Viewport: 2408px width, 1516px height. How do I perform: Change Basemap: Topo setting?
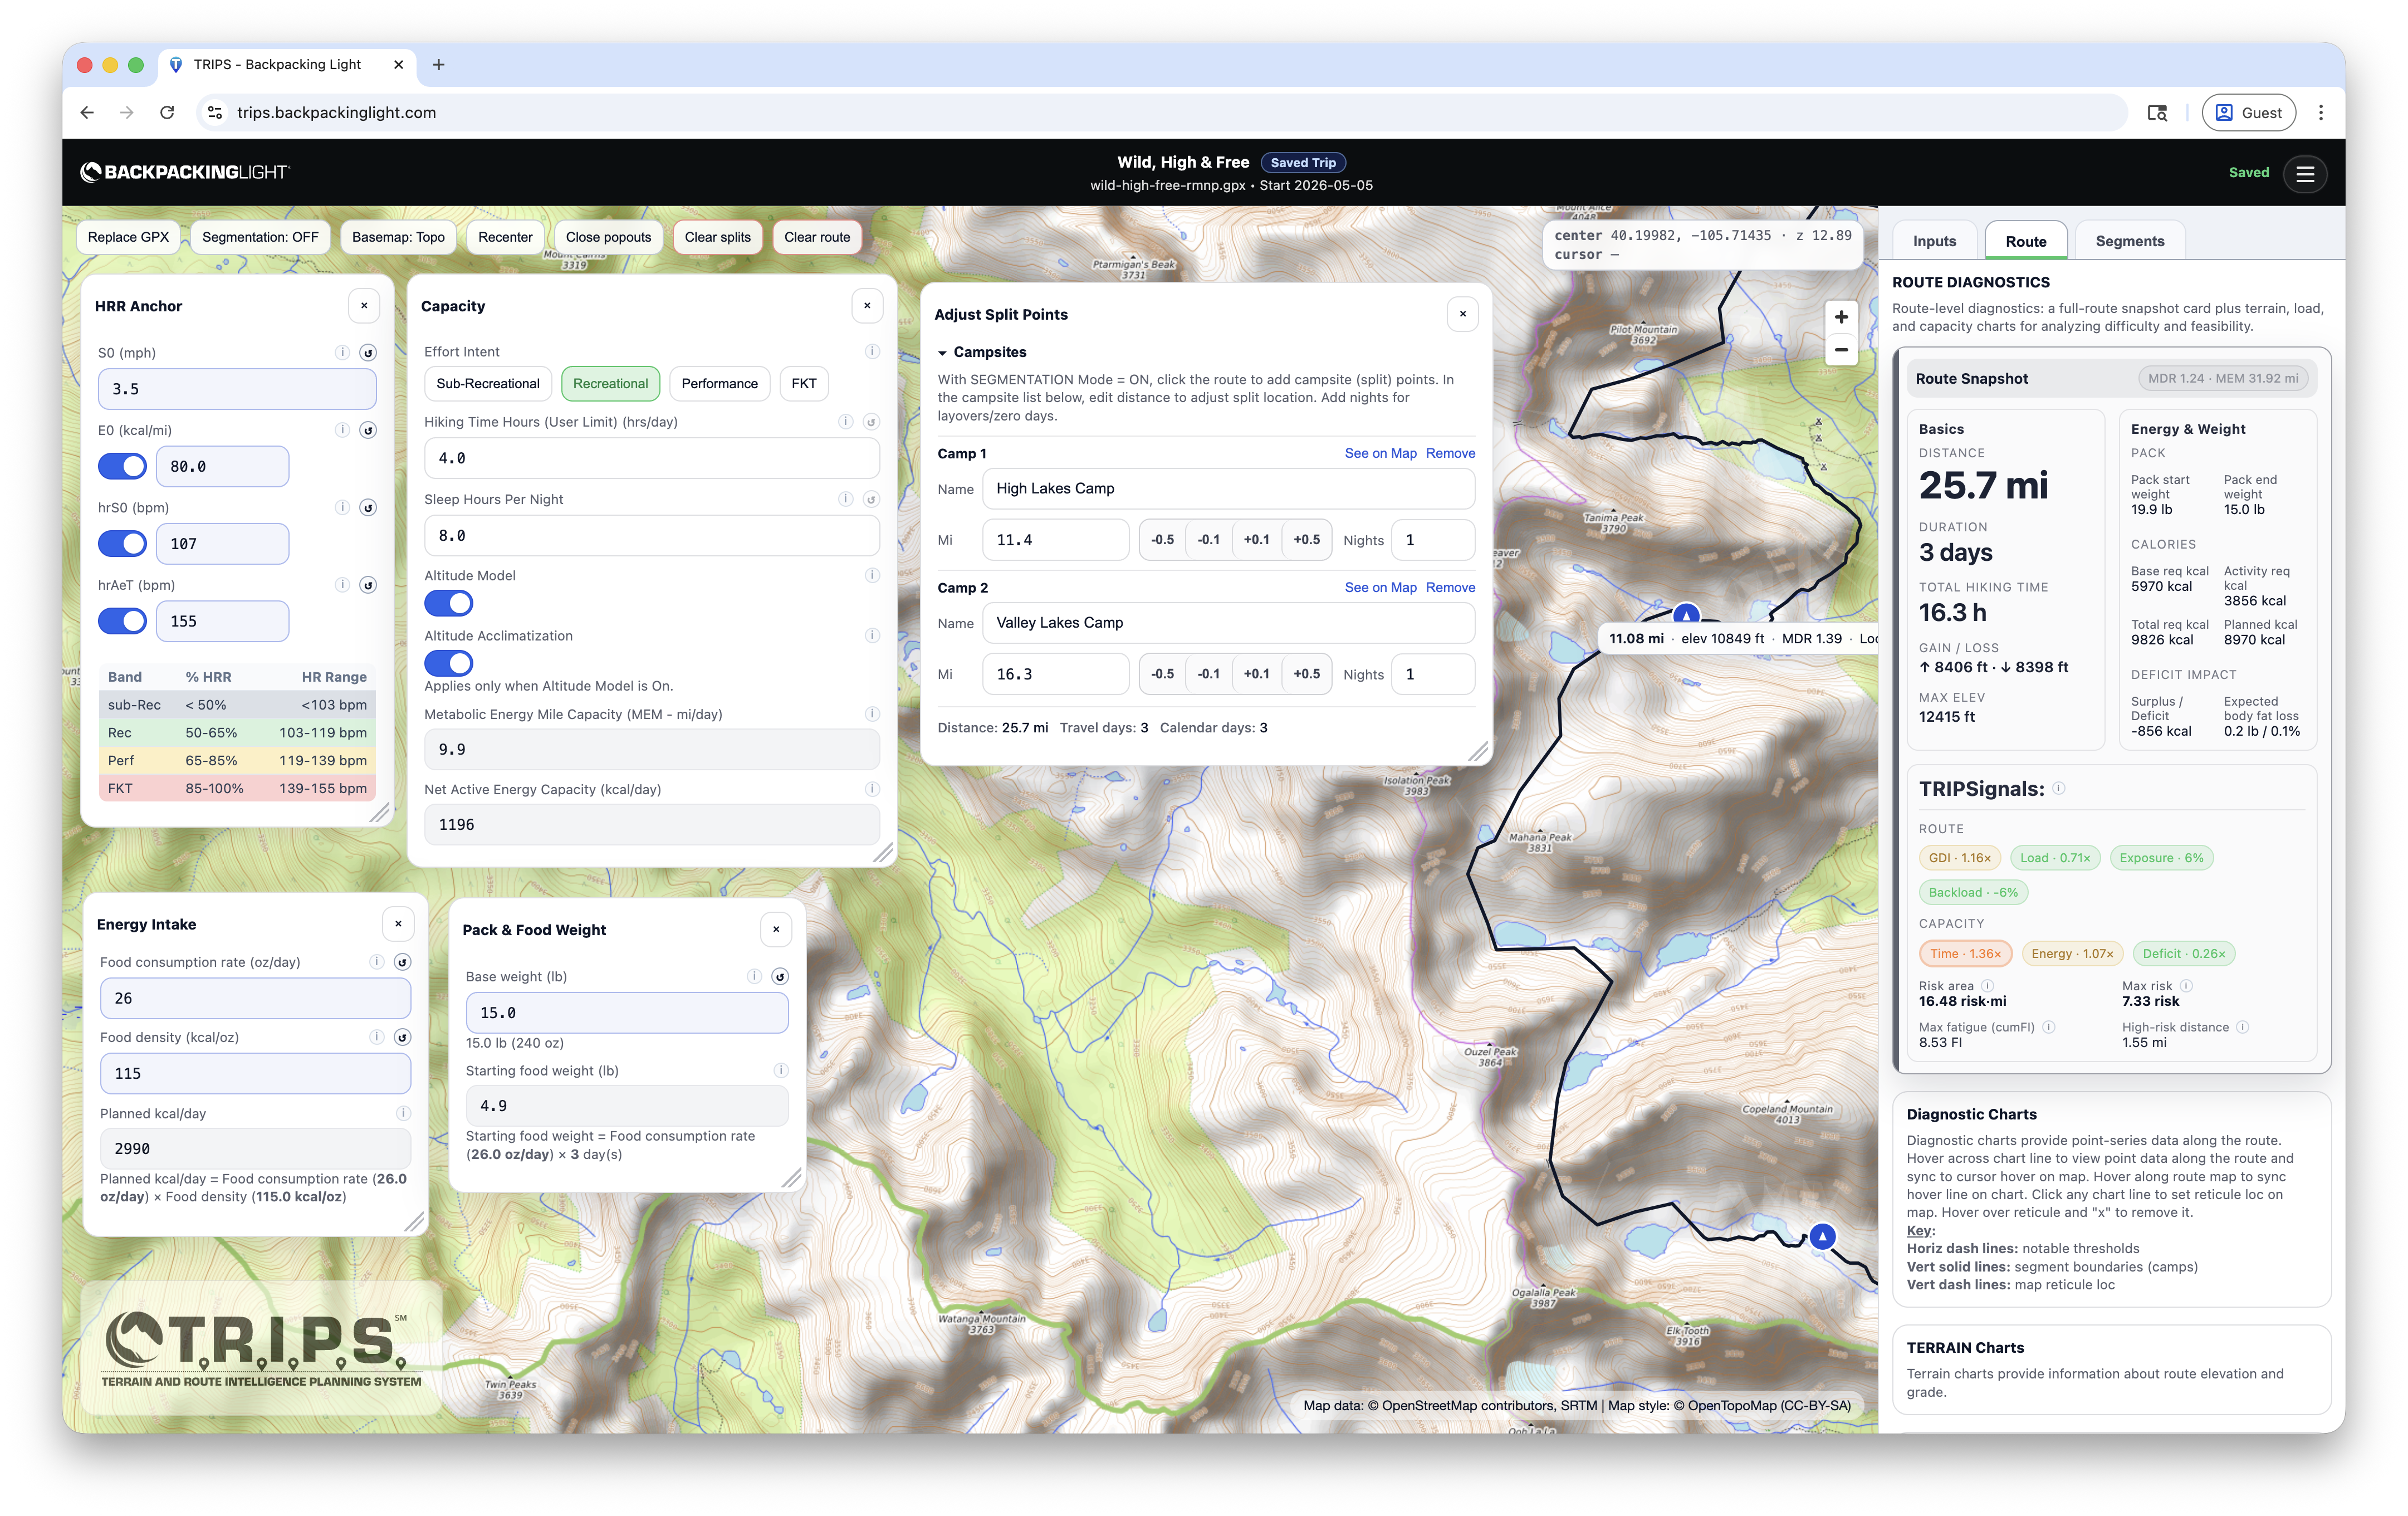[398, 237]
